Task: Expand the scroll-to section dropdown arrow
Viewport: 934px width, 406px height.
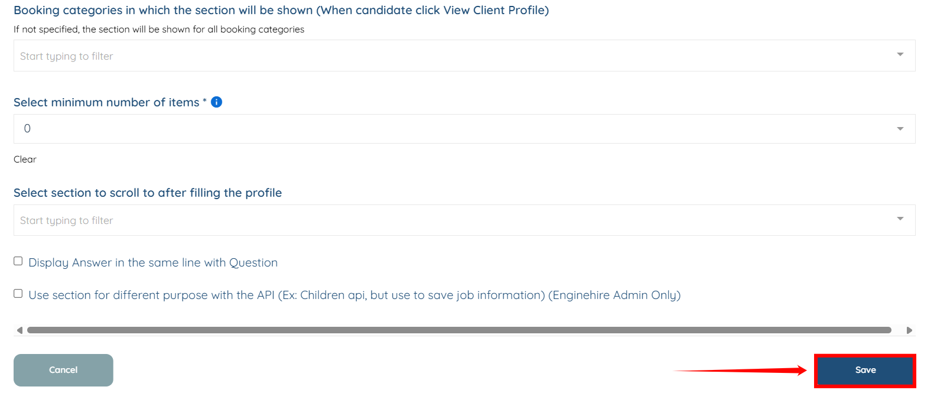Action: [x=900, y=219]
